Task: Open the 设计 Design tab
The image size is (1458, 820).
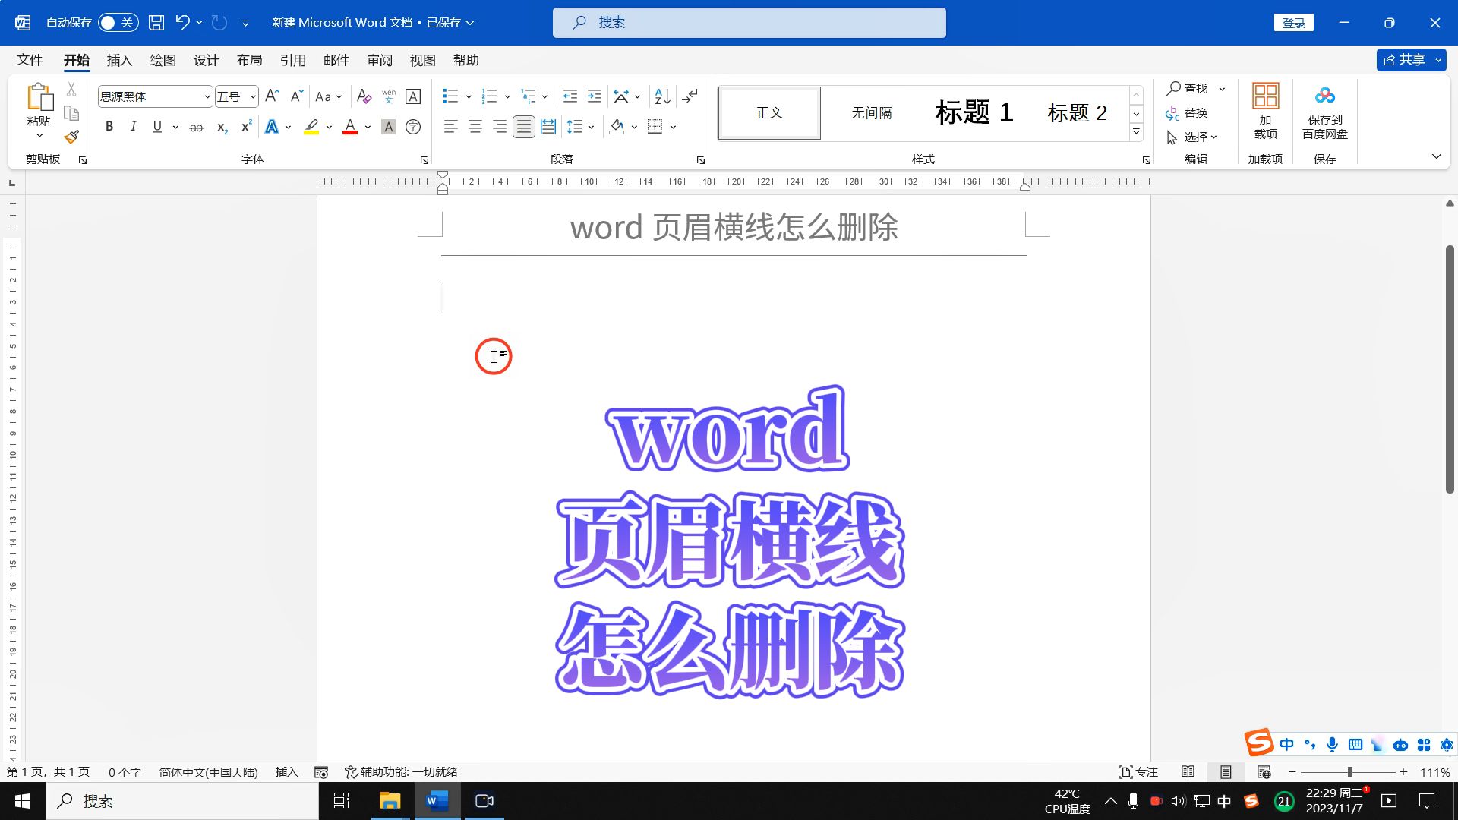Action: 206,60
